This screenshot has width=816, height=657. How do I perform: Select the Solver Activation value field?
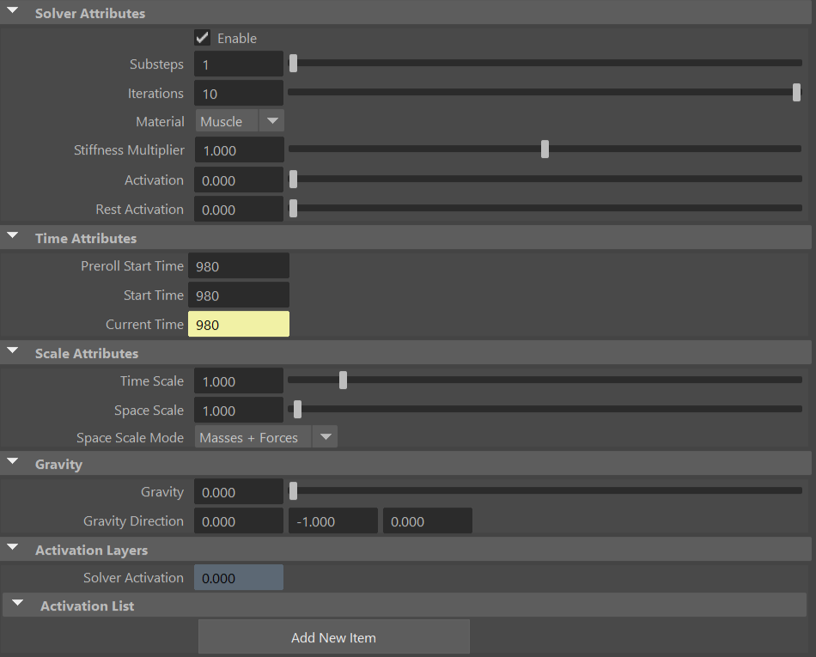pyautogui.click(x=239, y=577)
